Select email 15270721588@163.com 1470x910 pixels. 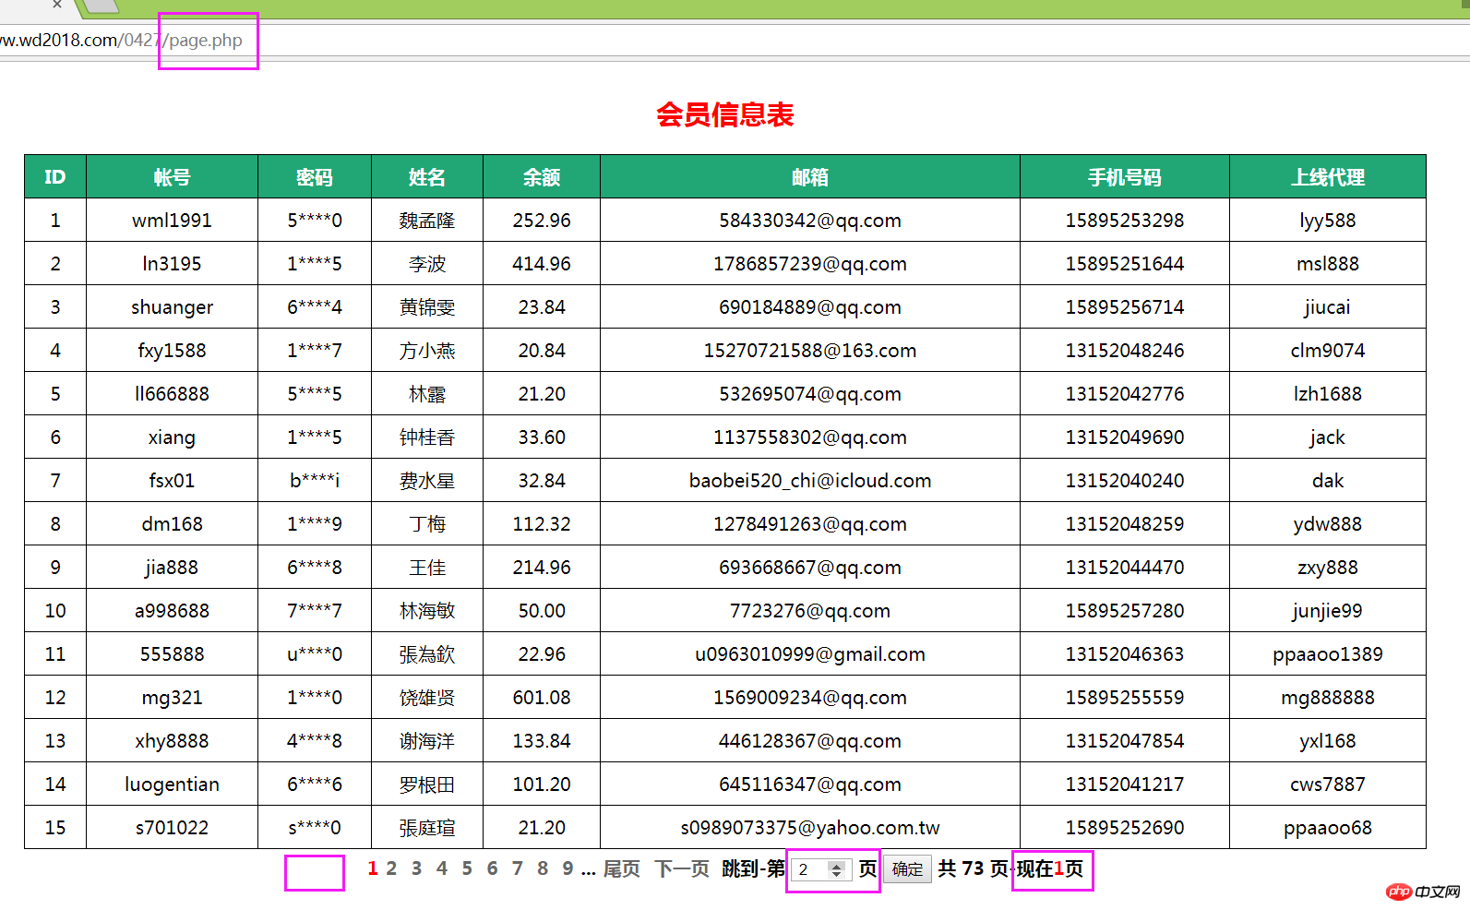tap(810, 351)
